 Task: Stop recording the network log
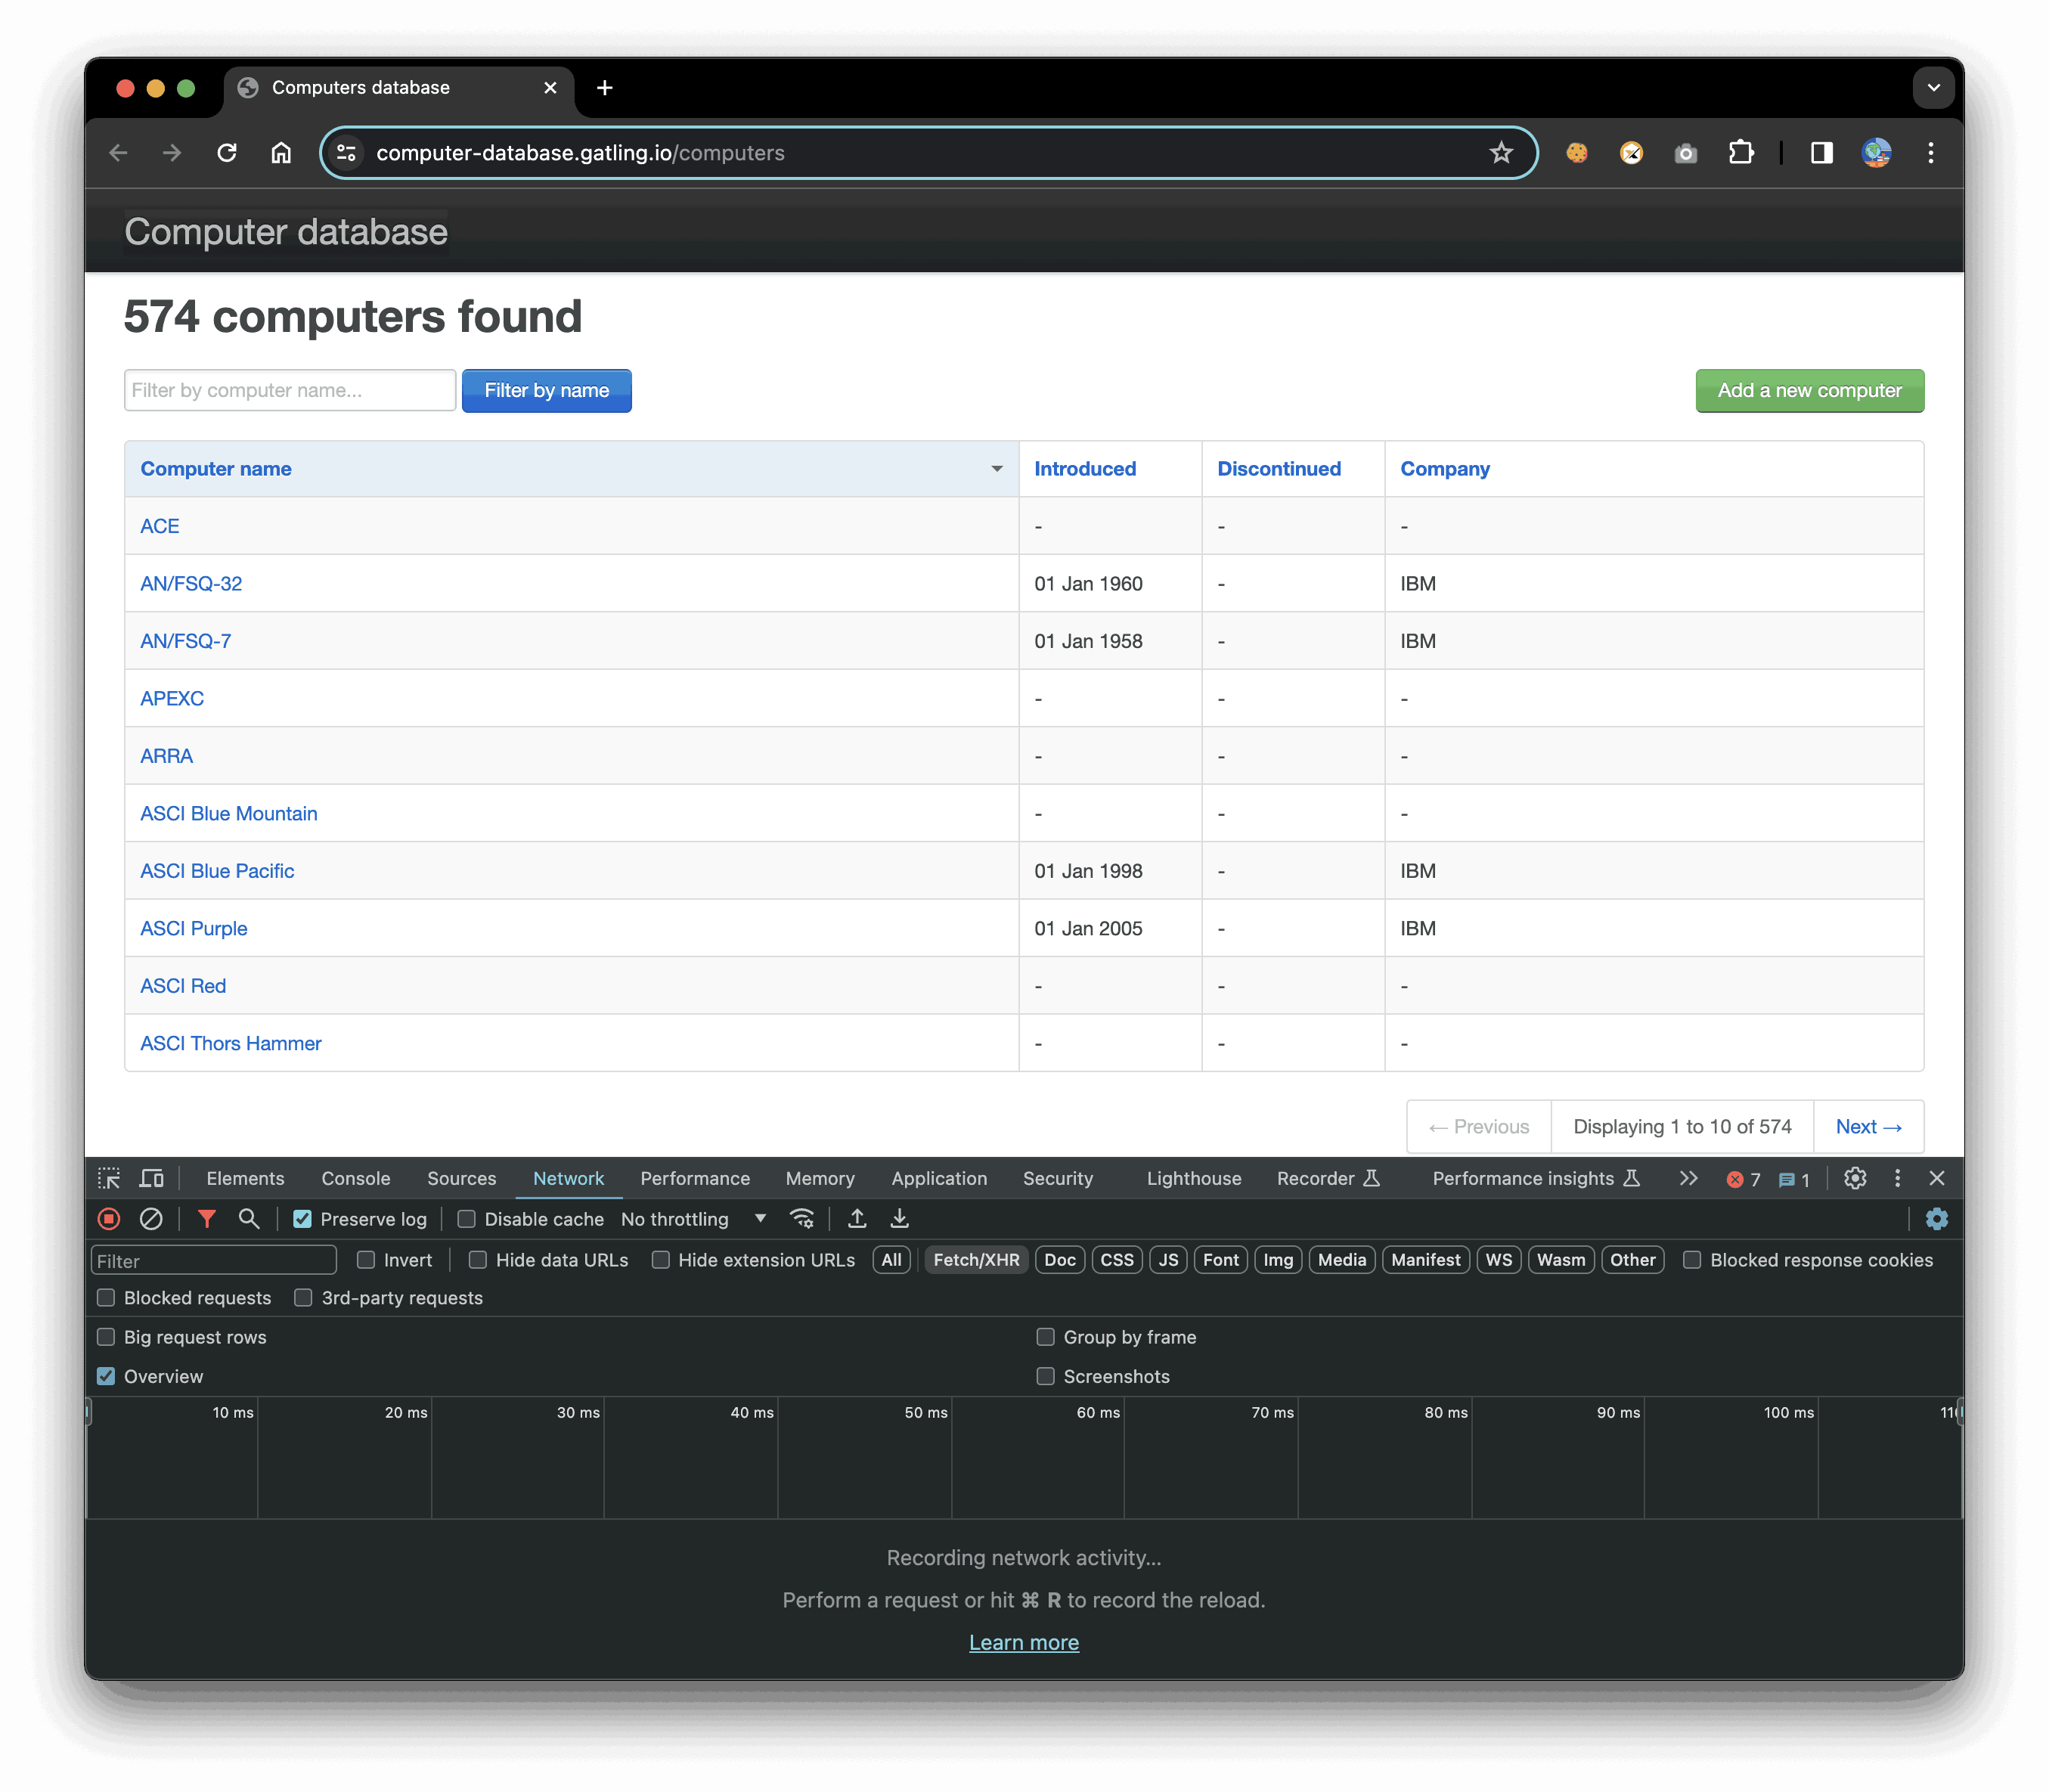tap(109, 1219)
